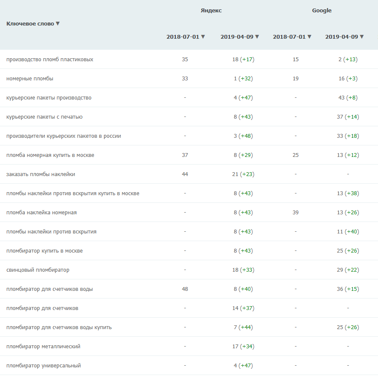Open row курьерские пакеты производство
The width and height of the screenshot is (378, 381).
49,98
